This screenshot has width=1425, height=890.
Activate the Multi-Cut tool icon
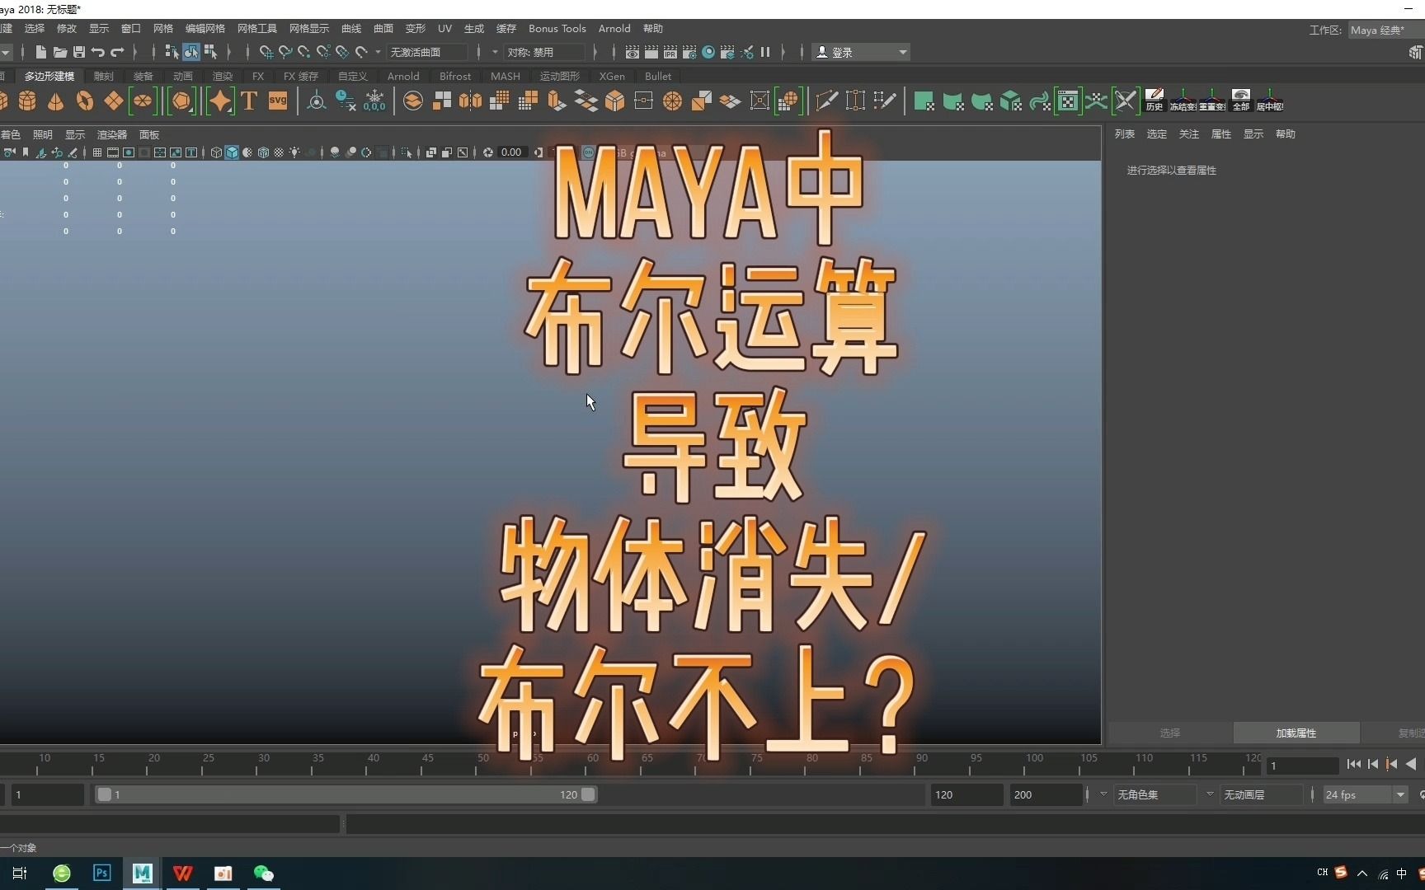pos(827,101)
